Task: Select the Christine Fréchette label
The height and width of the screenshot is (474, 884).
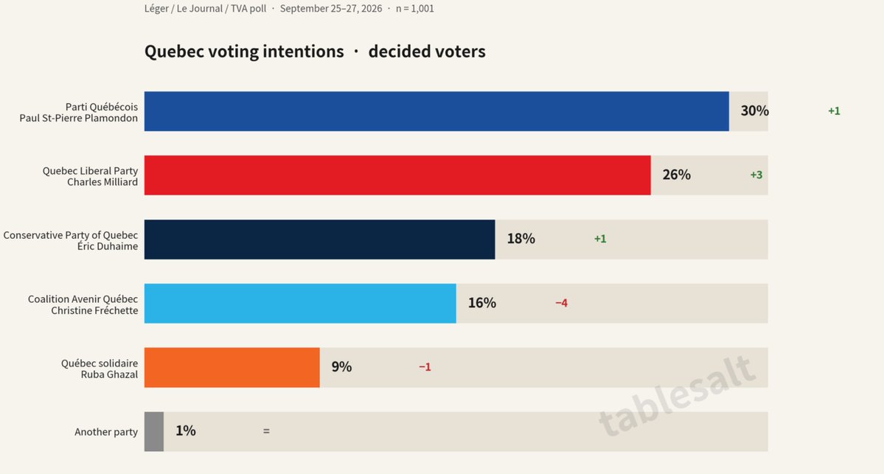Action: tap(94, 310)
